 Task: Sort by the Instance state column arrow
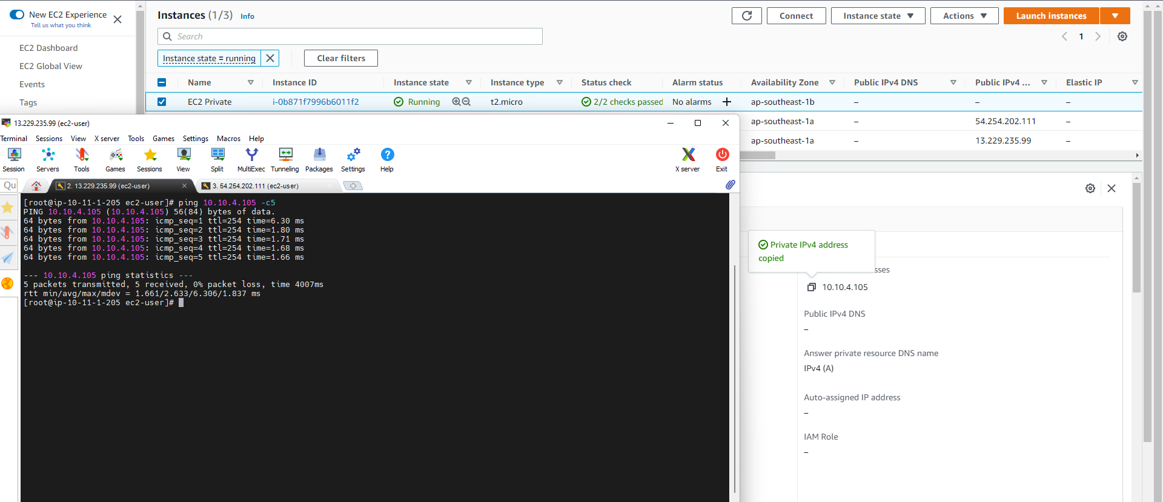469,82
